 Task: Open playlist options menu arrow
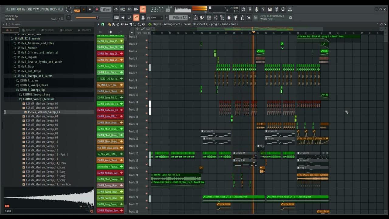point(98,24)
